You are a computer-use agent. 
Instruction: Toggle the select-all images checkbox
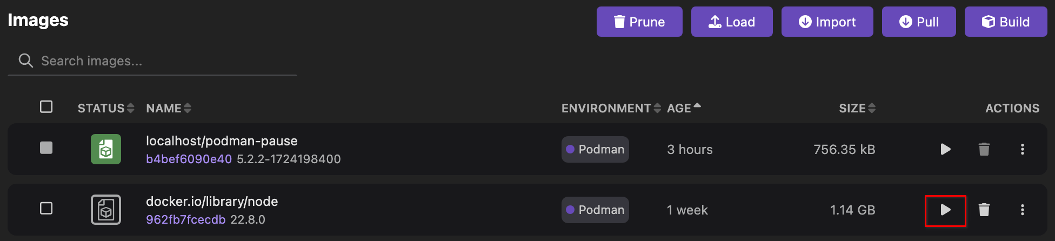tap(46, 107)
